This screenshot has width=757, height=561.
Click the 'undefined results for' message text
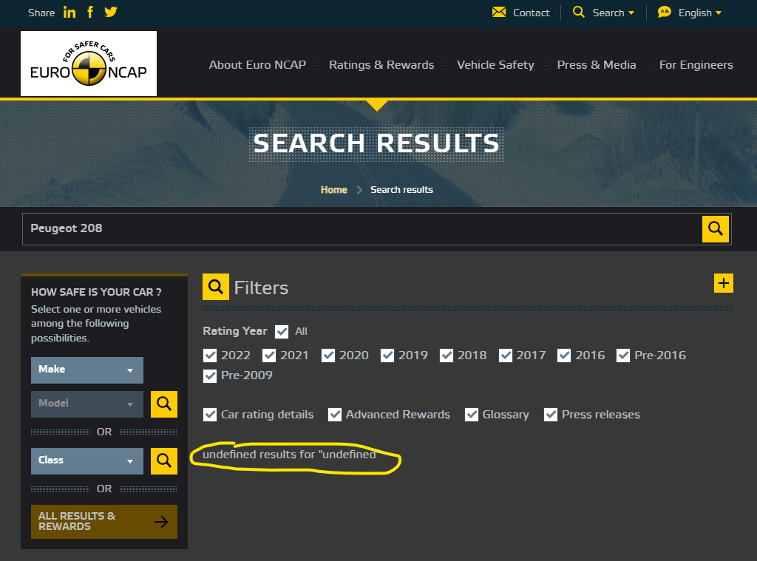(x=289, y=455)
